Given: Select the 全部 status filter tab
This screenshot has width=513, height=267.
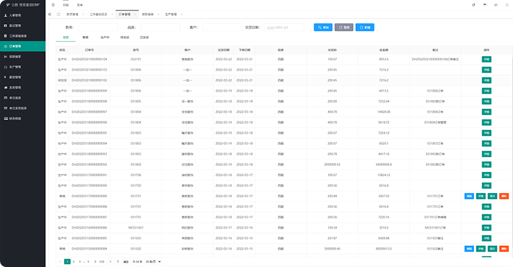Looking at the screenshot, I should [x=66, y=38].
